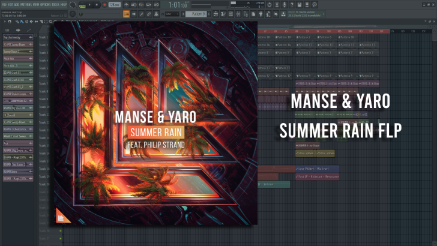Select the playlist zoom magnifier tool
Viewport: 437px width, 246px height.
[x=50, y=22]
